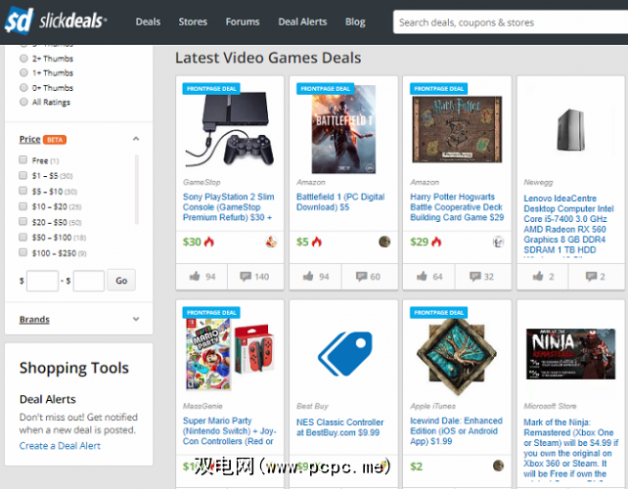Open NES Classic Controller deal link
The width and height of the screenshot is (628, 489).
(x=340, y=427)
